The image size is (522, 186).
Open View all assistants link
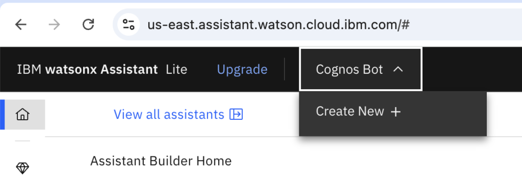[x=178, y=115]
